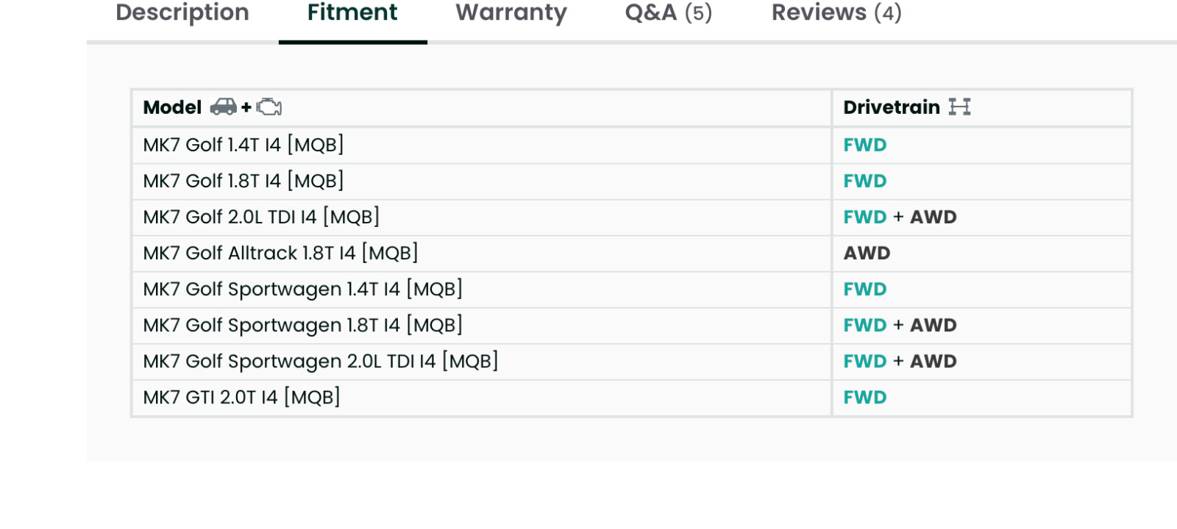The image size is (1177, 529).
Task: Click the car icon in Model header
Action: [x=223, y=107]
